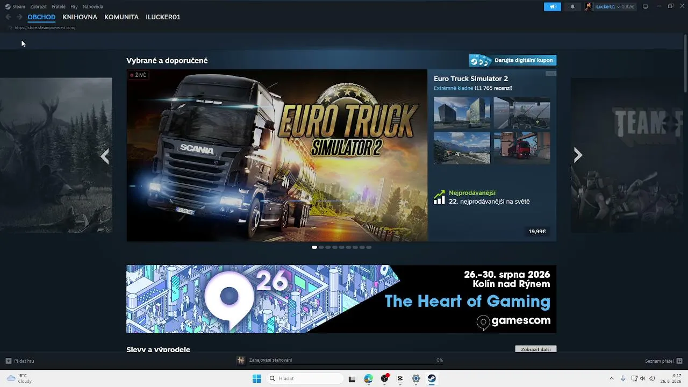Click the download progress bar at 0%
Viewport: 688px width, 387px height.
click(346, 364)
